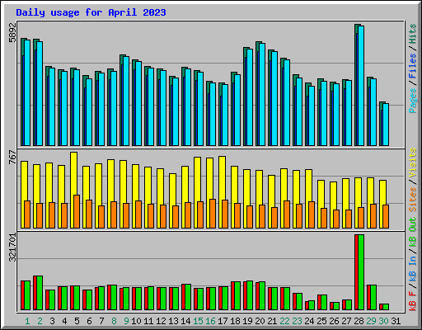Image resolution: width=422 pixels, height=330 pixels.
Task: Select day label "10" on the x-axis
Action: 136,321
